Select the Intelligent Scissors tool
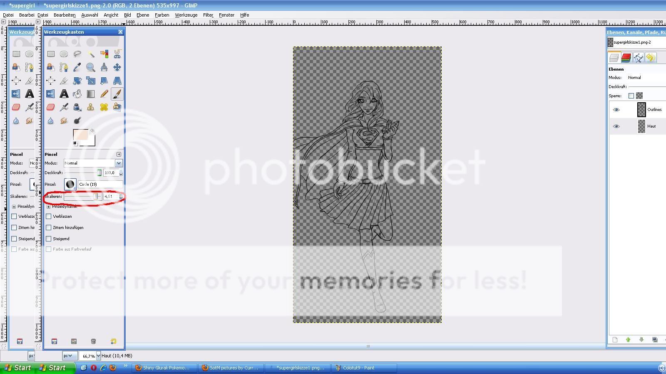 [117, 54]
